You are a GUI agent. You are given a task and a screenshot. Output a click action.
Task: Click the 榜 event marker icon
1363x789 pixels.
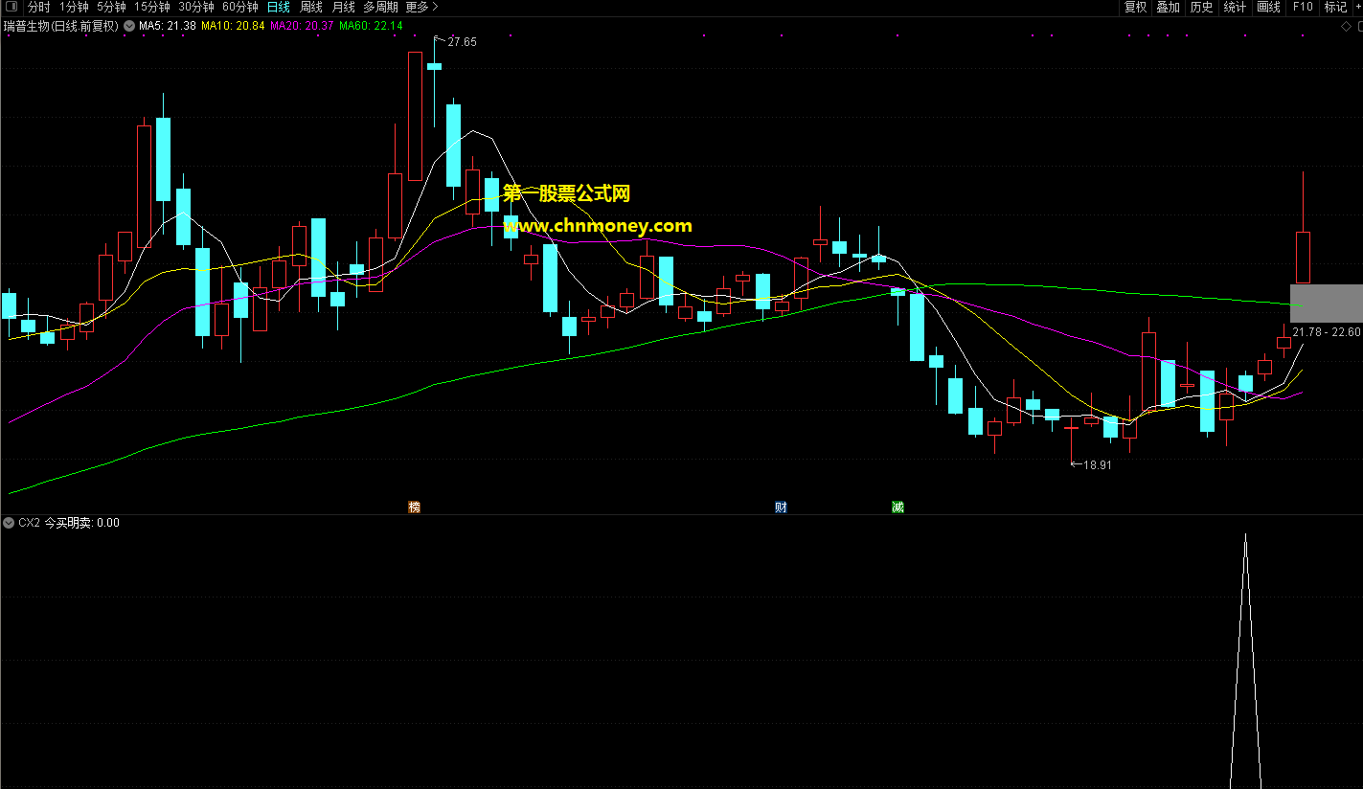click(x=414, y=507)
